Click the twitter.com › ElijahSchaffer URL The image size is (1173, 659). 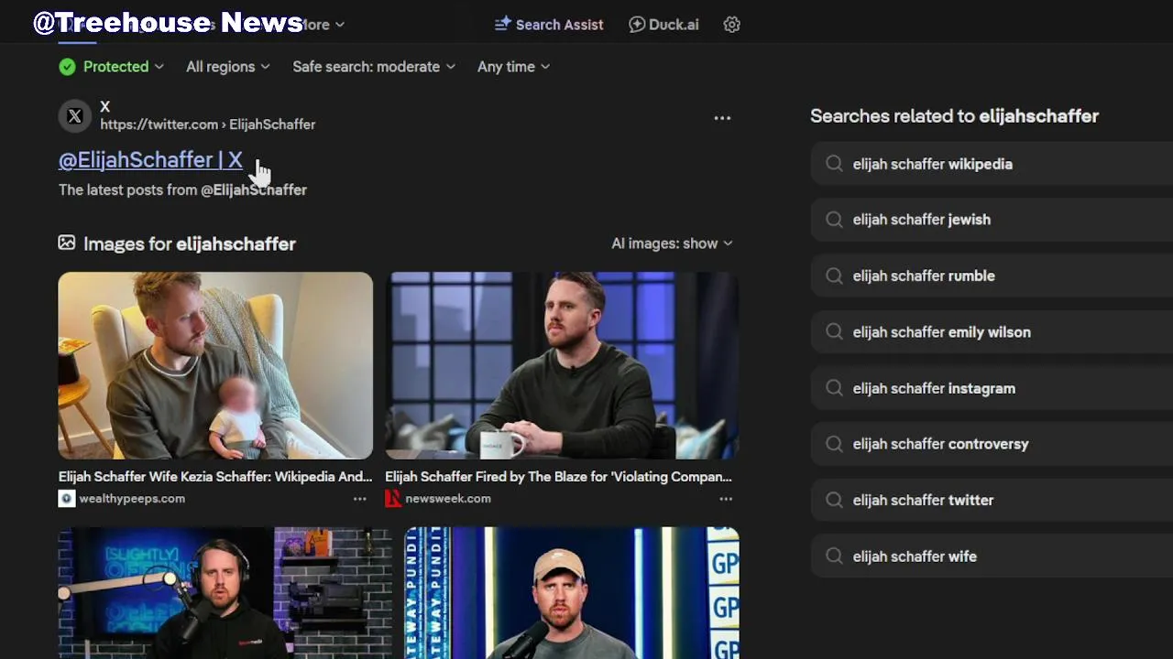[x=207, y=124]
